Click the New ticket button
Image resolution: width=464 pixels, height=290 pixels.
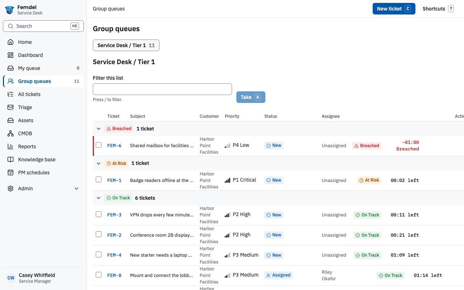click(394, 9)
